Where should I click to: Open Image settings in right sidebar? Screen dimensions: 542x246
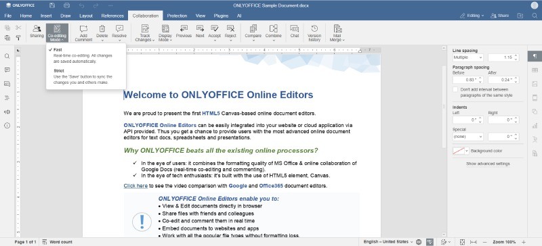tap(535, 84)
